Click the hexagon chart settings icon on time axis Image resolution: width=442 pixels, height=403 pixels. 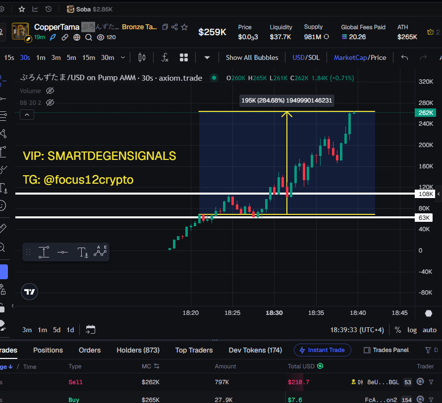tap(429, 313)
